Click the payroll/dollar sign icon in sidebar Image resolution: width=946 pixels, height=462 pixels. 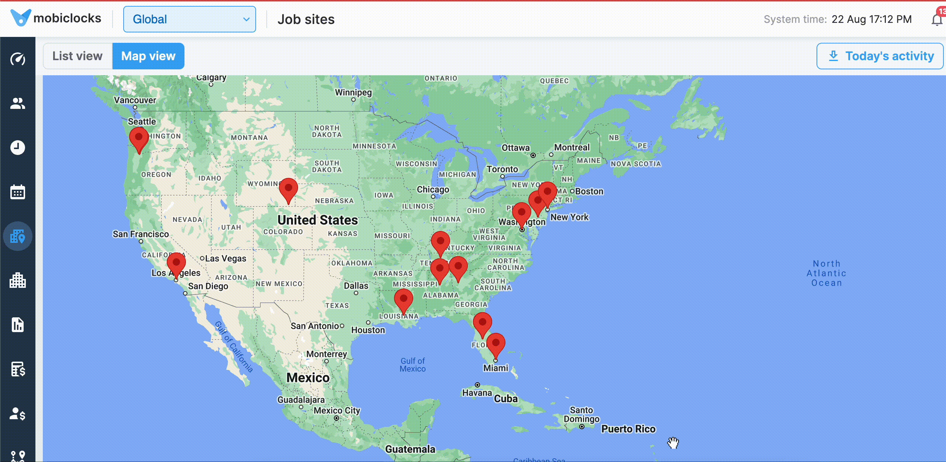17,369
